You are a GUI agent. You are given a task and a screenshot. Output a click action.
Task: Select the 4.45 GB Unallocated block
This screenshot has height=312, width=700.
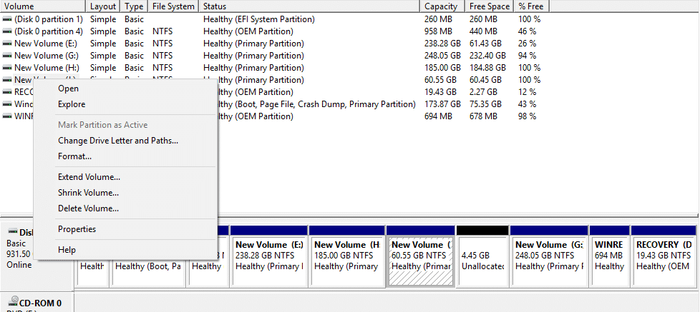tap(482, 261)
